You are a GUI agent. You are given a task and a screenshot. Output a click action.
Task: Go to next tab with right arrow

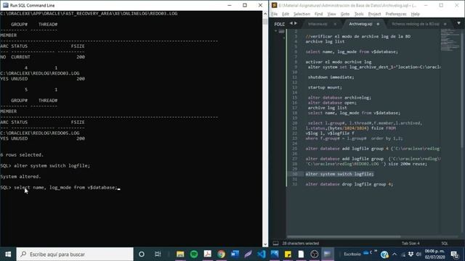coord(295,23)
